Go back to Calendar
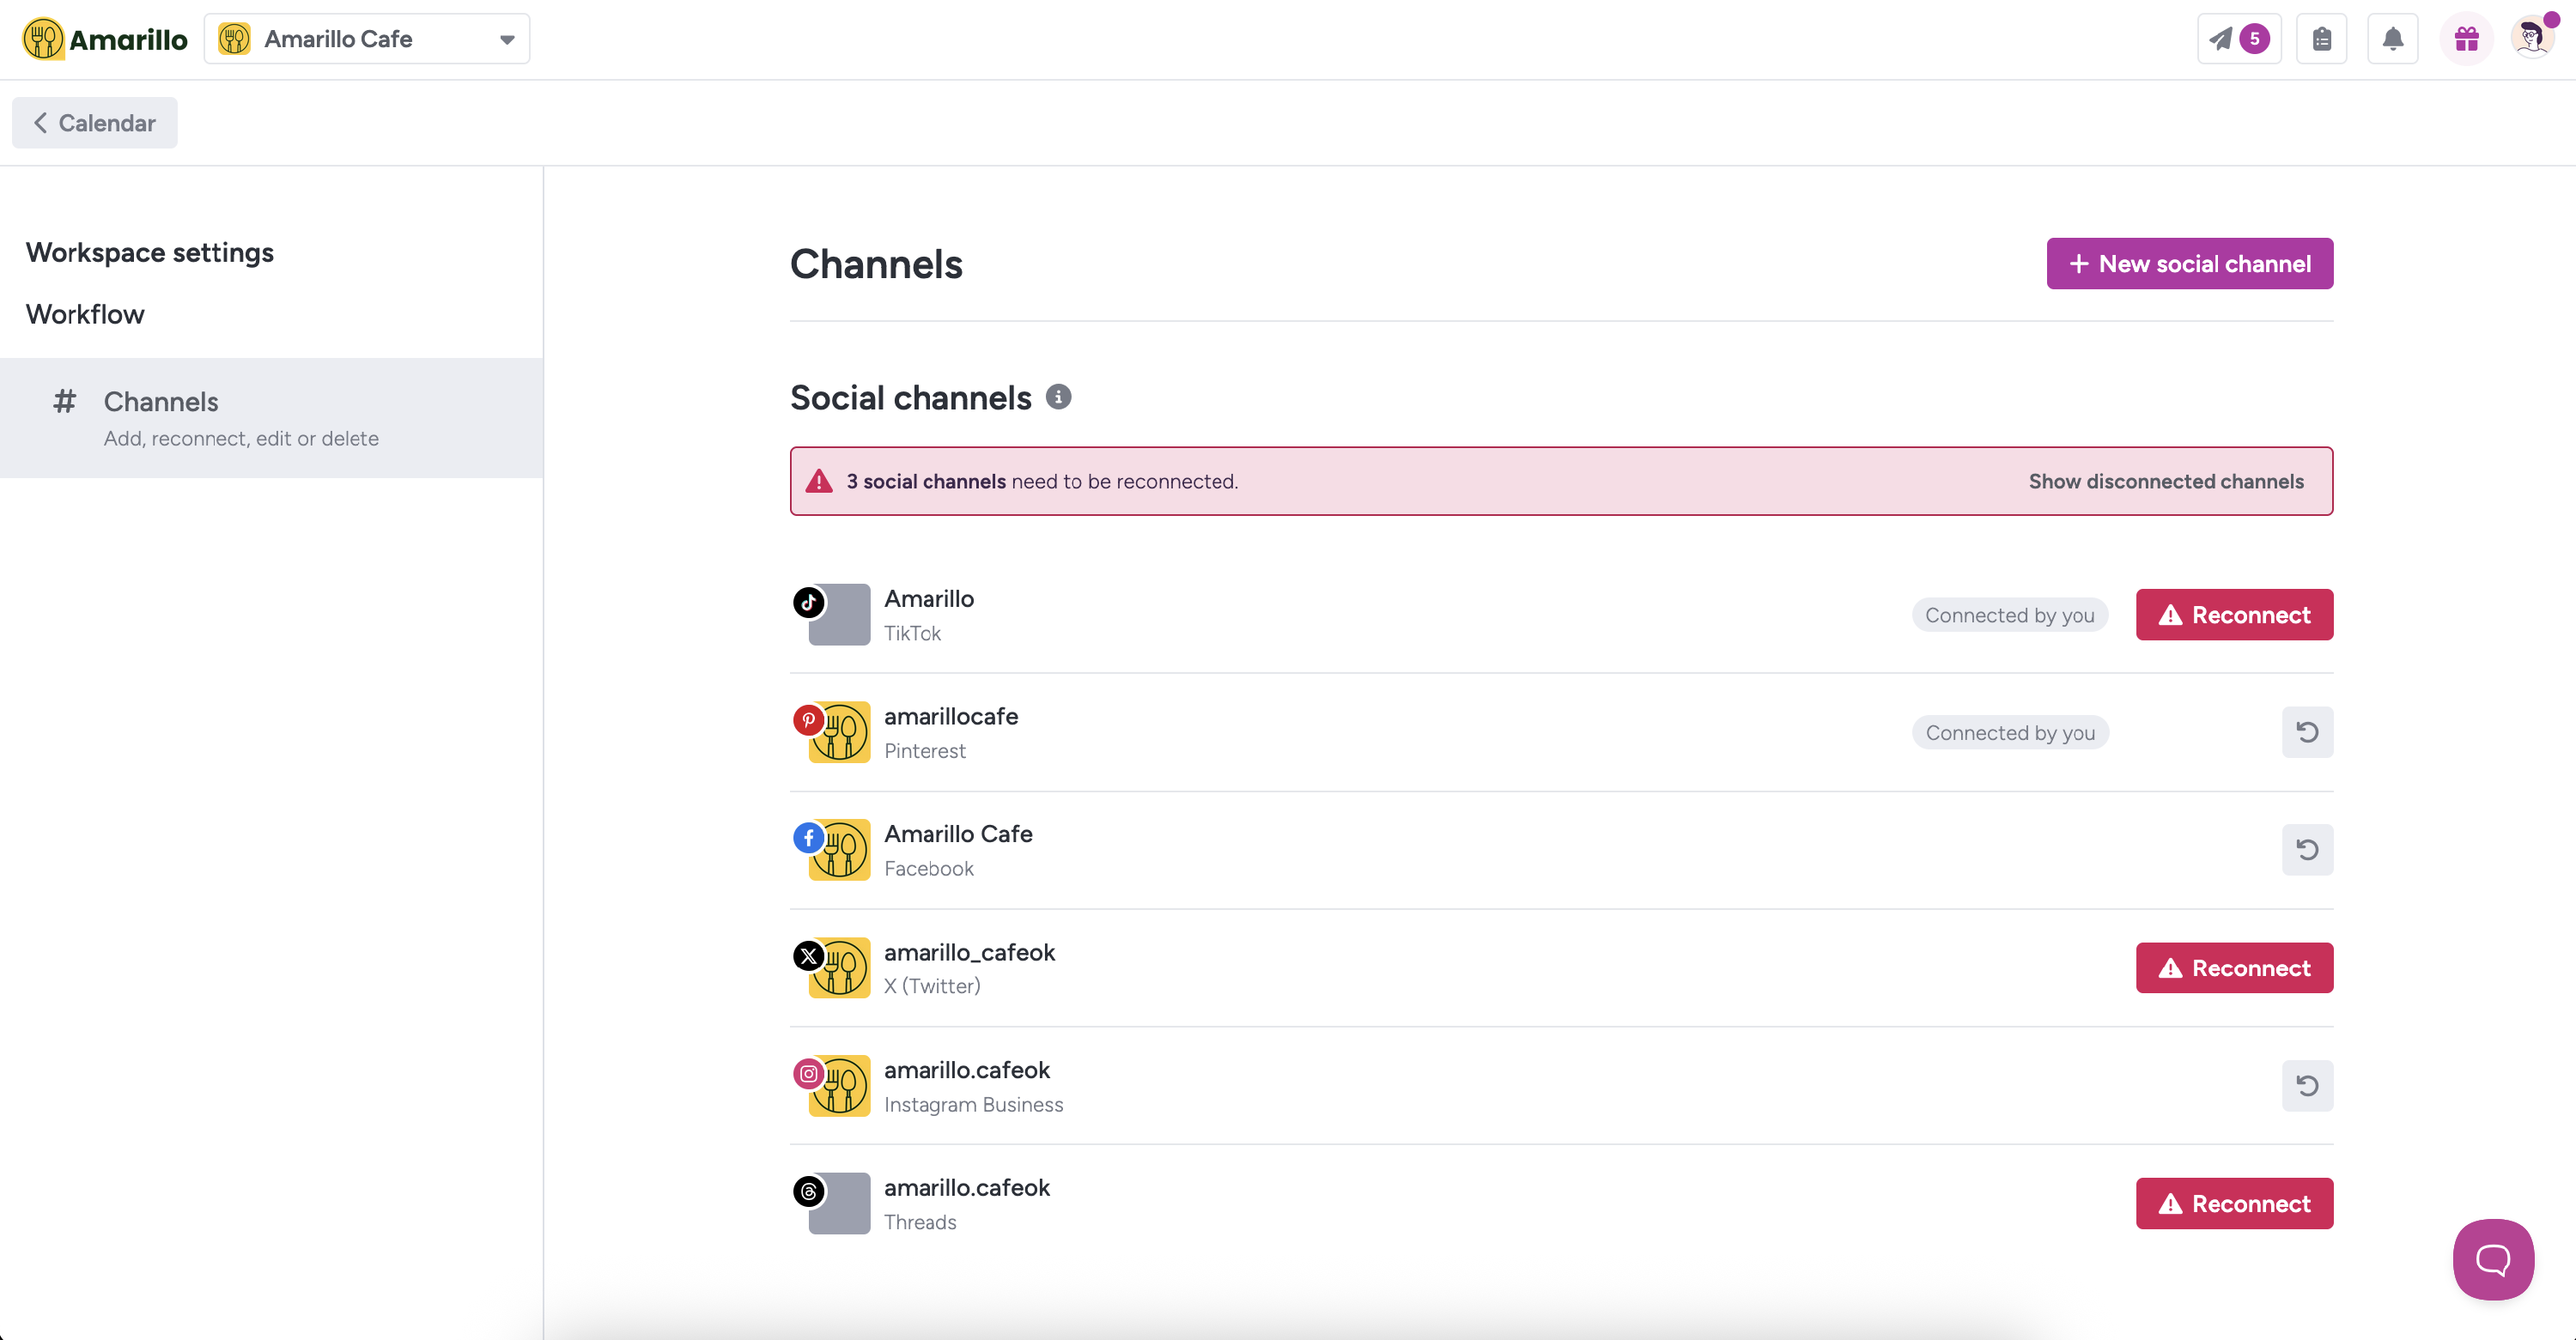The height and width of the screenshot is (1340, 2576). coord(95,123)
